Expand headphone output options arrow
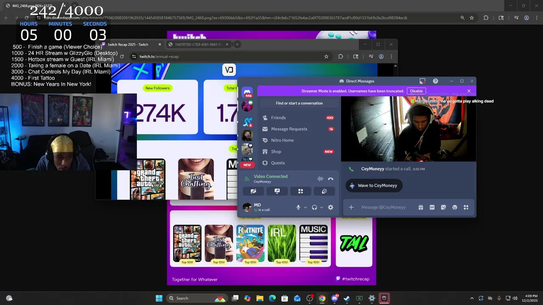543x305 pixels. 321,208
